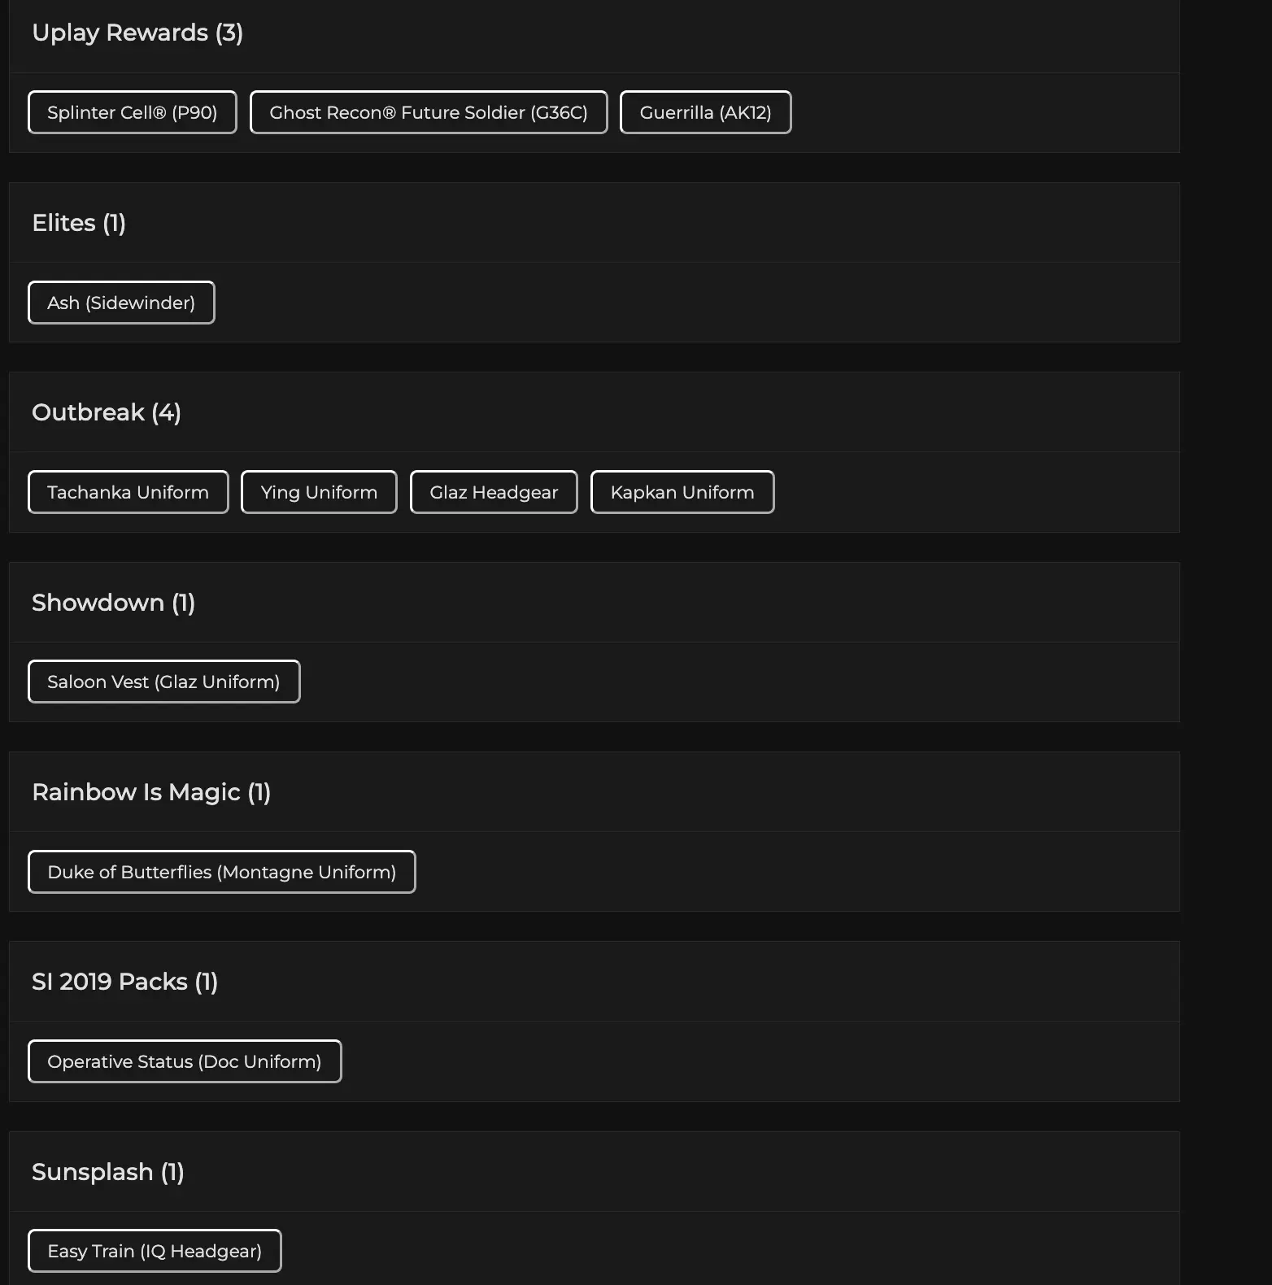Select Duke of Butterflies (Montagne Uniform)
The height and width of the screenshot is (1285, 1272).
point(221,872)
